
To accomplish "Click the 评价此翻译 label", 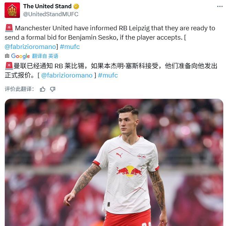I will tap(19, 89).
